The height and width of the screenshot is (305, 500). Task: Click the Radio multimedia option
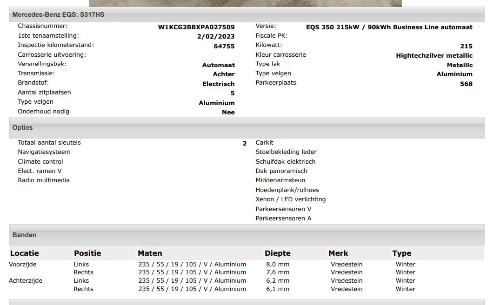tap(44, 180)
